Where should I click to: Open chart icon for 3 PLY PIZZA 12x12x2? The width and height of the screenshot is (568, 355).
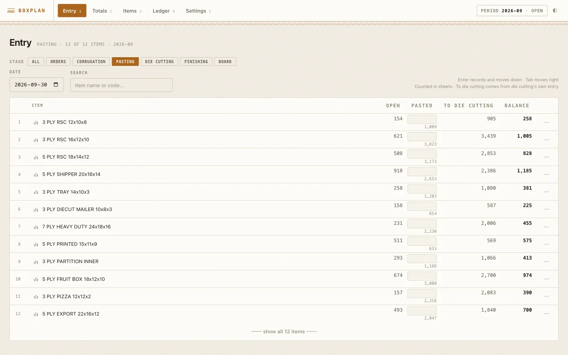pyautogui.click(x=36, y=297)
